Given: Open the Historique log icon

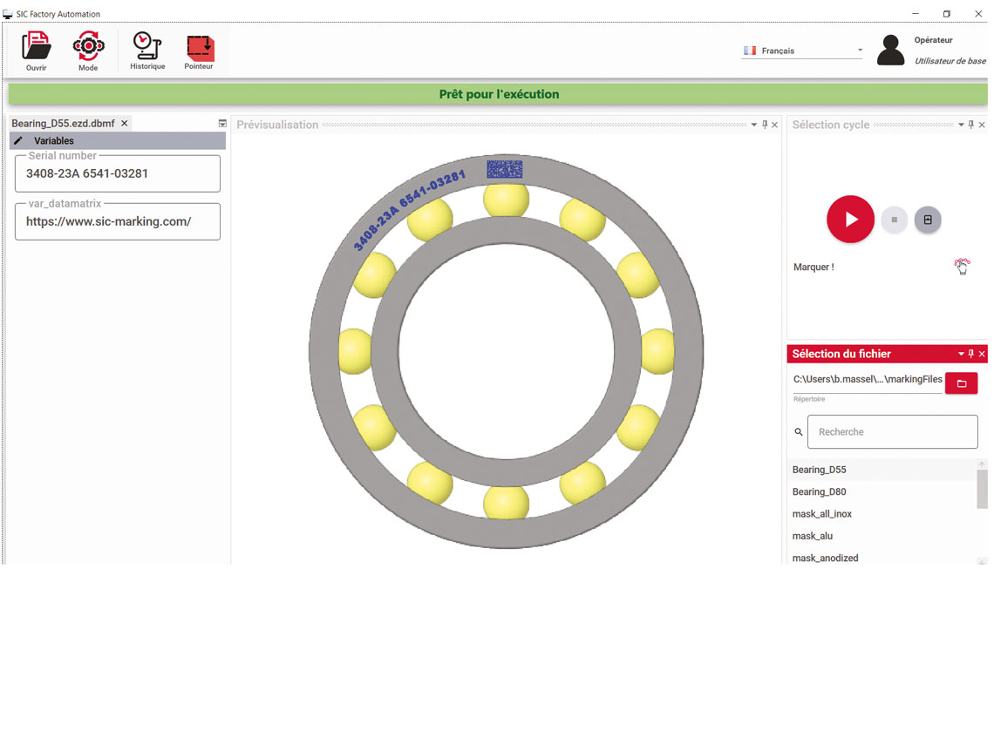Looking at the screenshot, I should point(147,49).
